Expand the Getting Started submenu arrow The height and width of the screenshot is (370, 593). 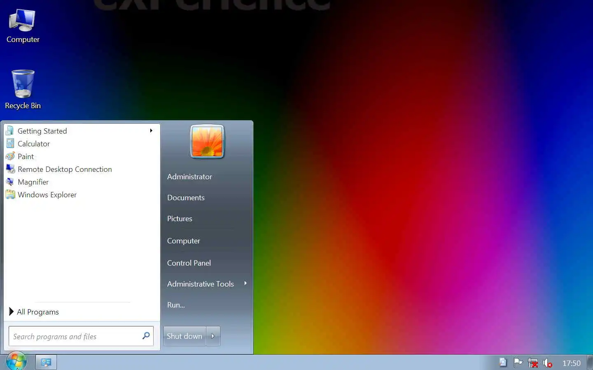point(151,131)
